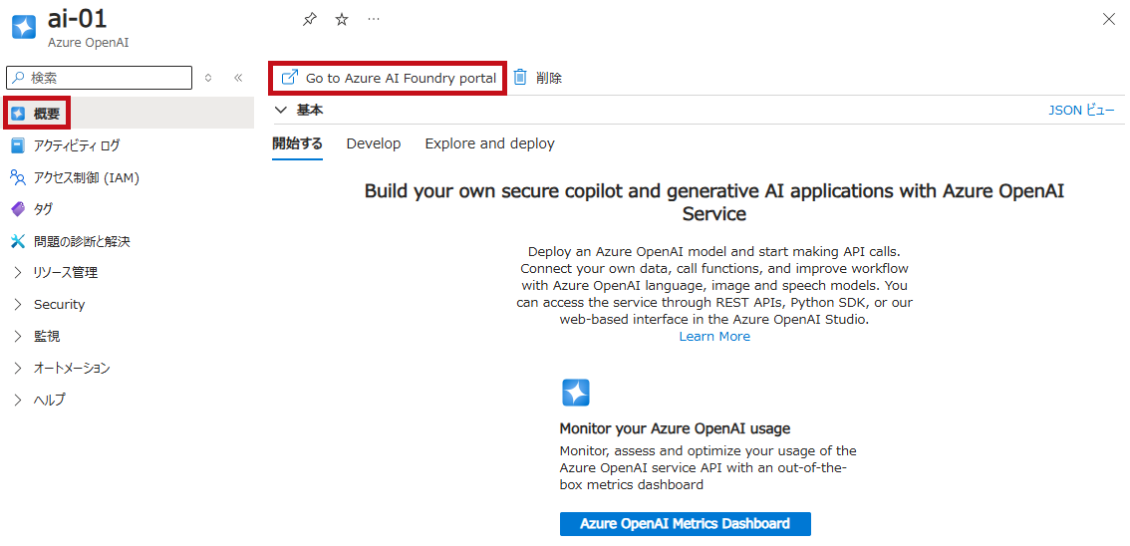Click the アクティビティ ログ icon
The image size is (1130, 546).
[18, 145]
